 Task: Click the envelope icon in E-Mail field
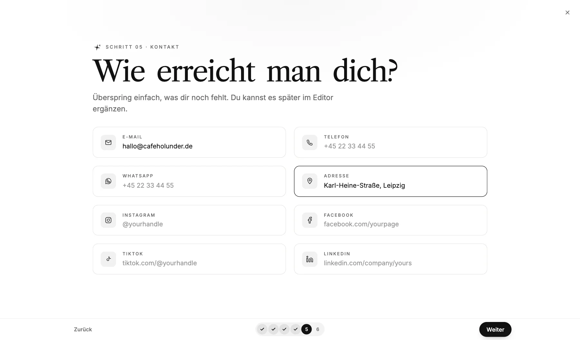pyautogui.click(x=108, y=142)
